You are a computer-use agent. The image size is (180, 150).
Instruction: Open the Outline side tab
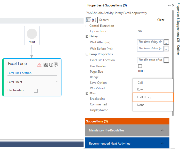178,50
